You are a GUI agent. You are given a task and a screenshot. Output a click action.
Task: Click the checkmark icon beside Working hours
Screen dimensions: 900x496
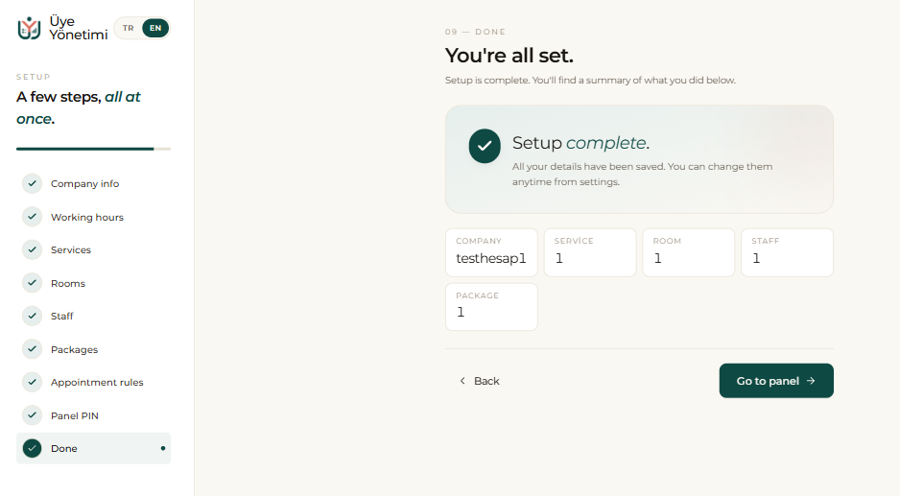(x=33, y=217)
